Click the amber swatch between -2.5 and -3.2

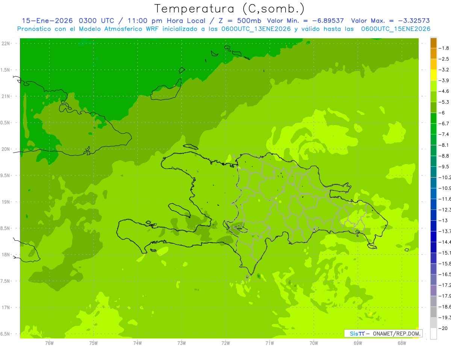tap(433, 65)
